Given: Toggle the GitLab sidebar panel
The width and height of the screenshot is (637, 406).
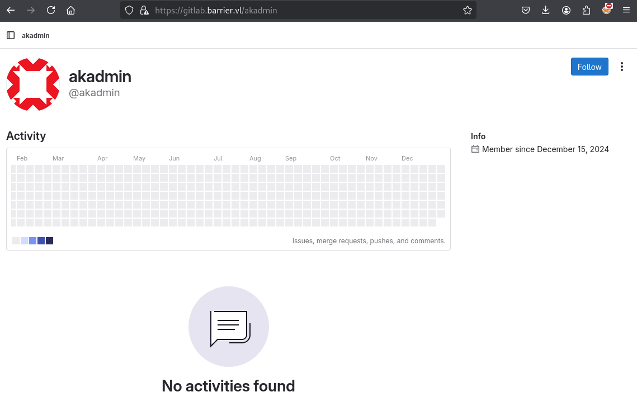Looking at the screenshot, I should click(11, 35).
